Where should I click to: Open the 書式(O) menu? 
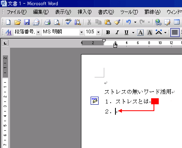point(106,12)
